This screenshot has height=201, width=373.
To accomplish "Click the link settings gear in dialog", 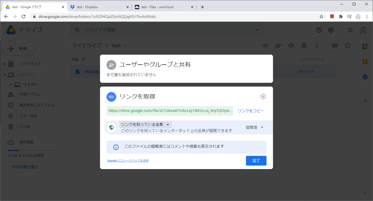I will tap(263, 97).
